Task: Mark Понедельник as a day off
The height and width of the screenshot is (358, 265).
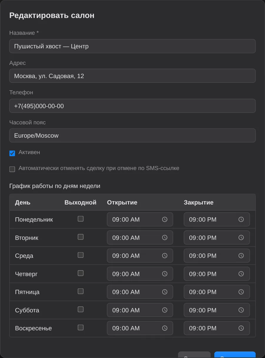Action: pyautogui.click(x=80, y=219)
